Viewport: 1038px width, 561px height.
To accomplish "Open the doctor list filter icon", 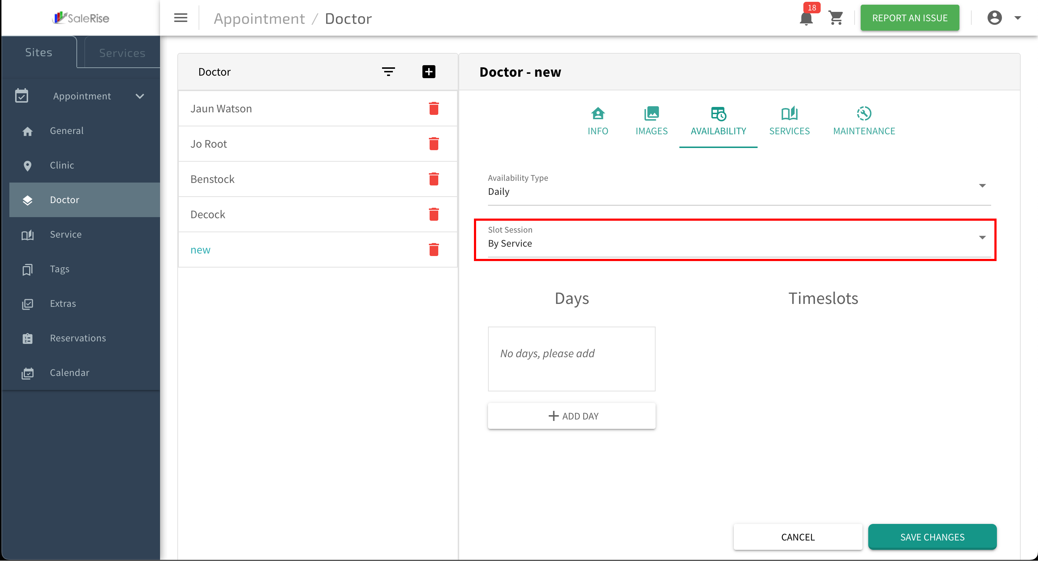I will tap(388, 72).
